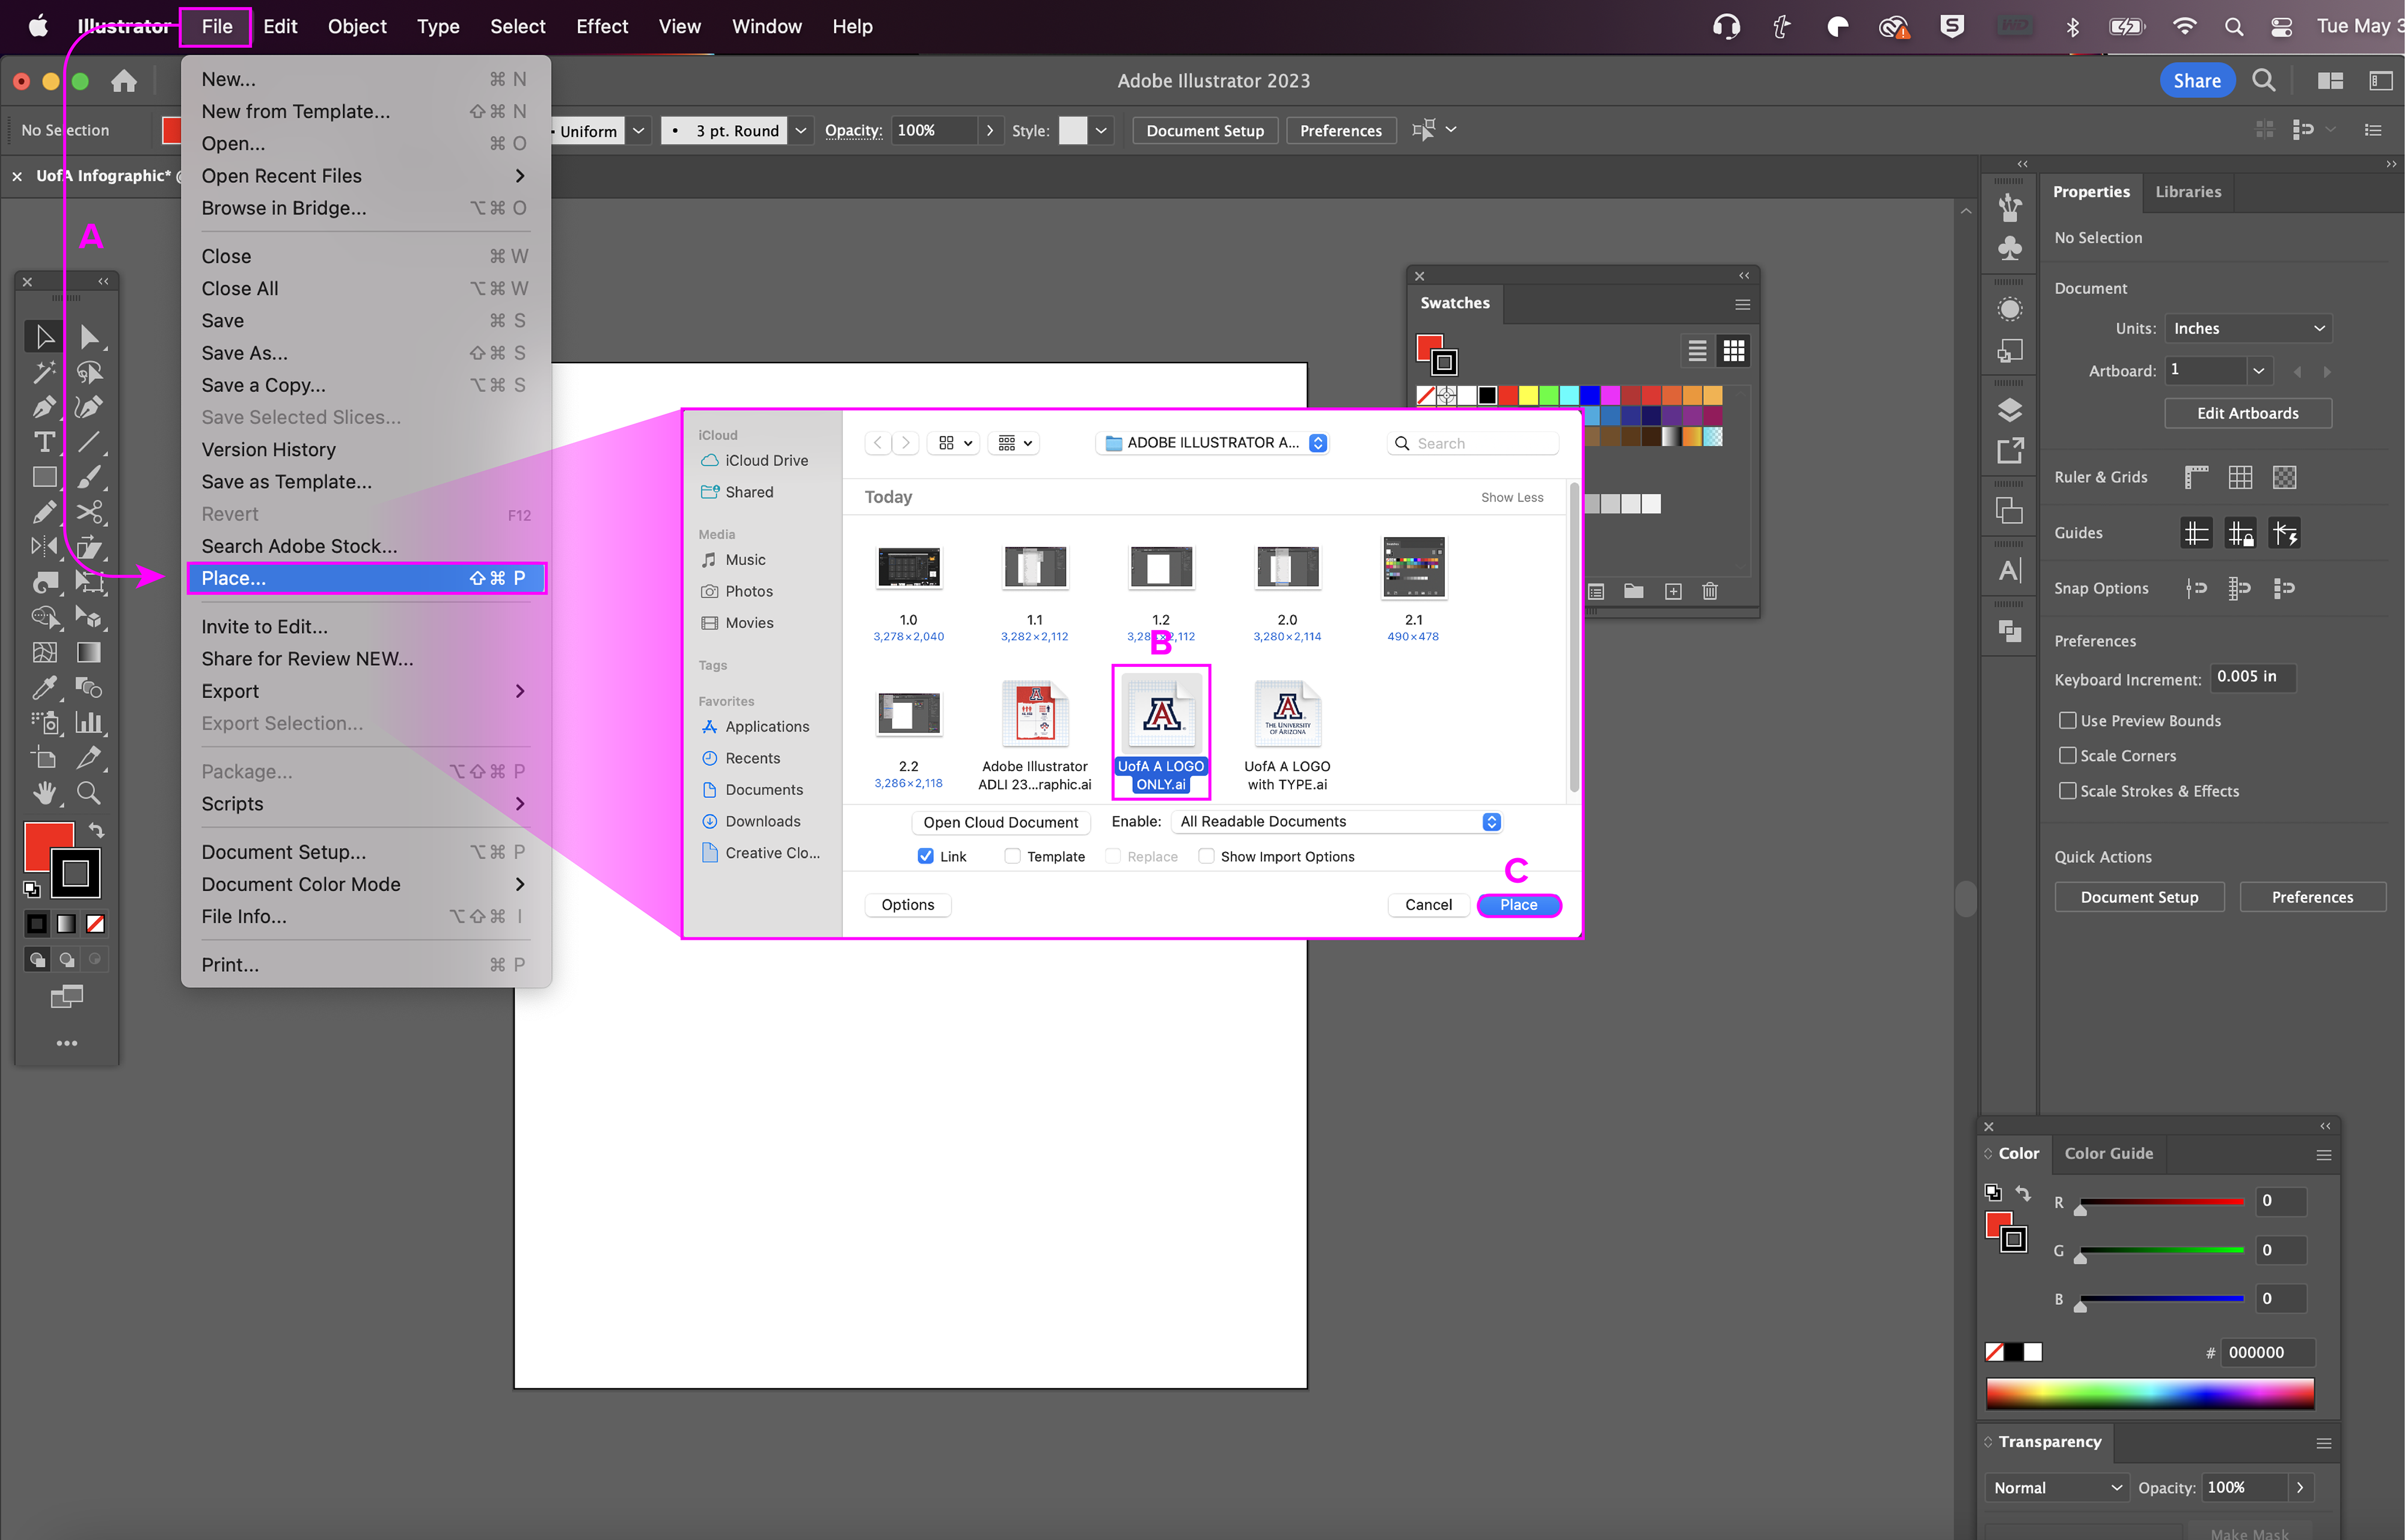Expand the Normal blending mode dropdown

[x=2057, y=1487]
